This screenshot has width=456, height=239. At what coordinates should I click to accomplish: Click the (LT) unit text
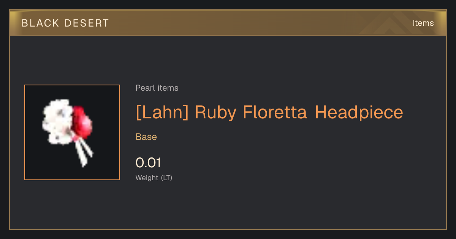coord(166,178)
